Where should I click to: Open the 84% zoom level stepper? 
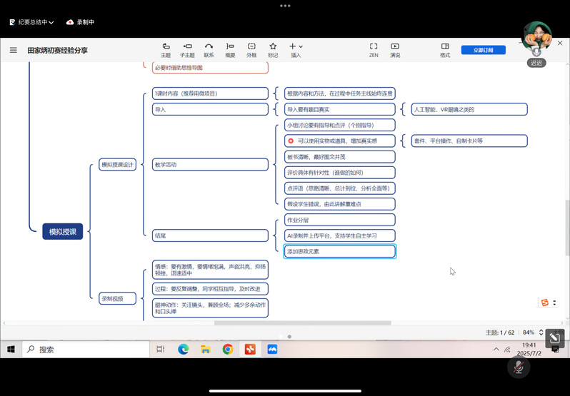pos(529,332)
